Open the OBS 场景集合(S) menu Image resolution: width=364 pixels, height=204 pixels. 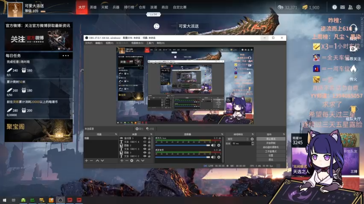point(137,43)
